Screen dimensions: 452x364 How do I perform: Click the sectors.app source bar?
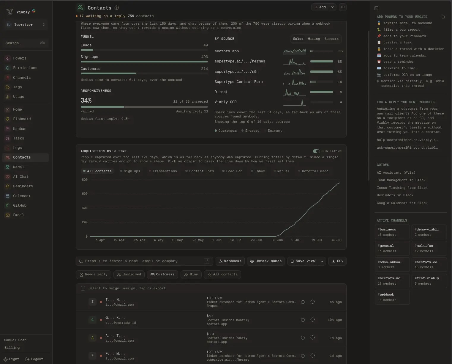[321, 51]
